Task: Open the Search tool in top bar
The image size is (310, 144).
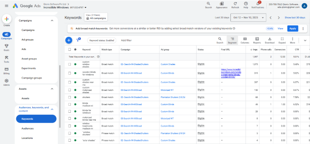Action: [209, 5]
